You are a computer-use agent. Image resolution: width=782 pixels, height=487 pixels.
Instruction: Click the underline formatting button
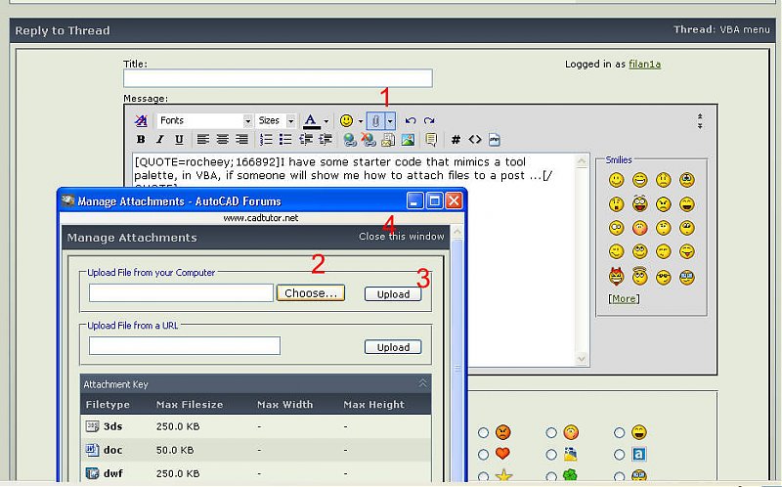tap(178, 140)
